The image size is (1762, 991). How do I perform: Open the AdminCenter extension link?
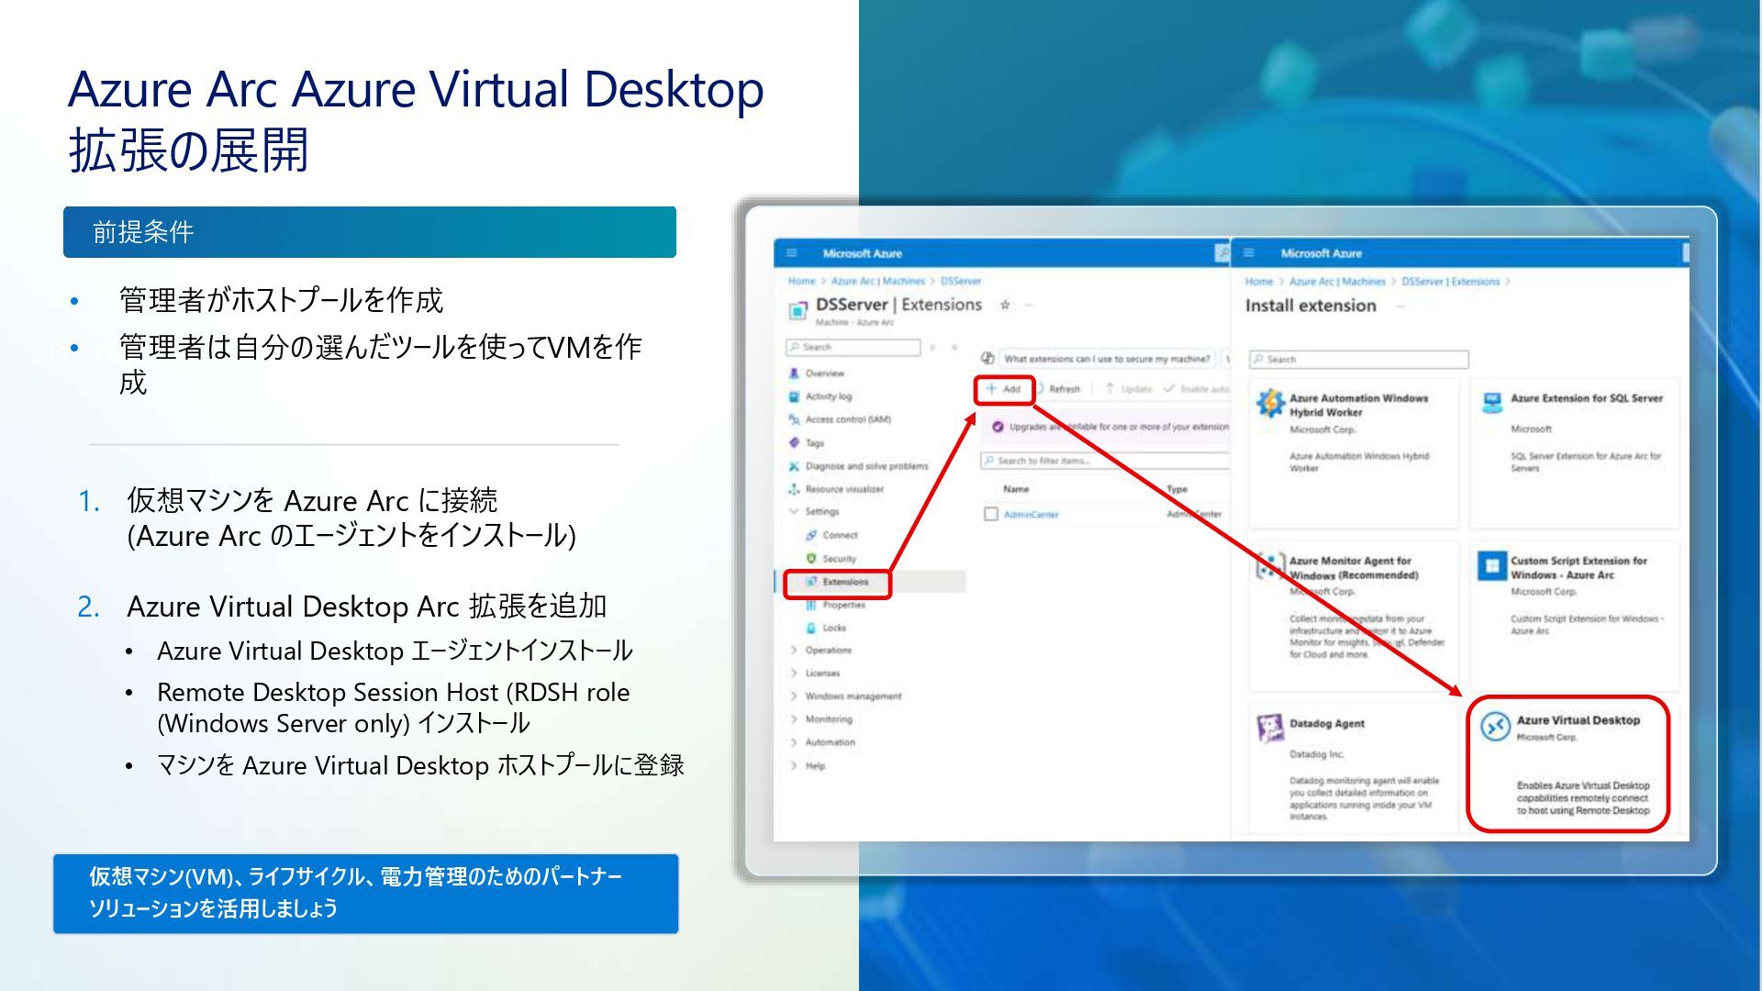pos(1031,515)
